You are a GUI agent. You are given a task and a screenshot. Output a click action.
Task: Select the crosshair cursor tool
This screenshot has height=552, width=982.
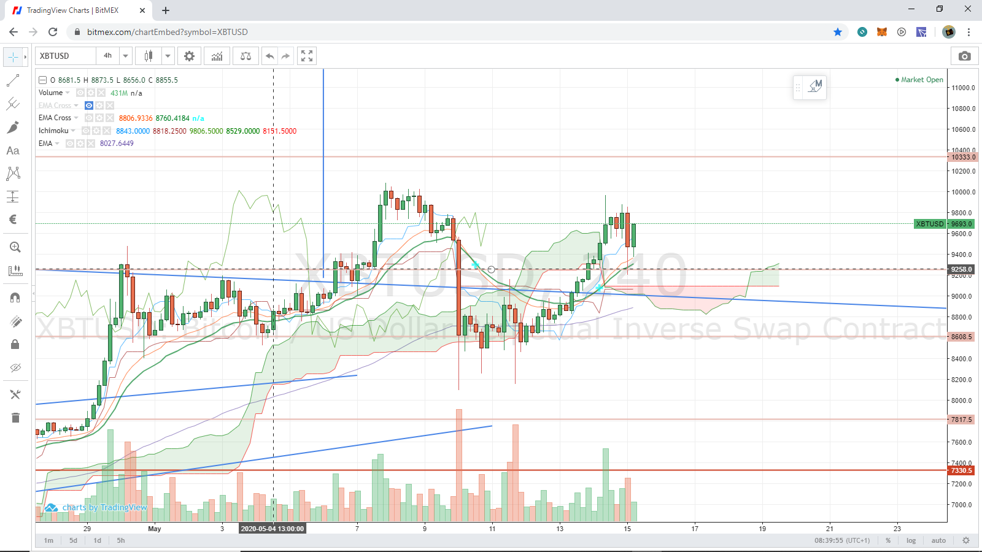pos(13,56)
